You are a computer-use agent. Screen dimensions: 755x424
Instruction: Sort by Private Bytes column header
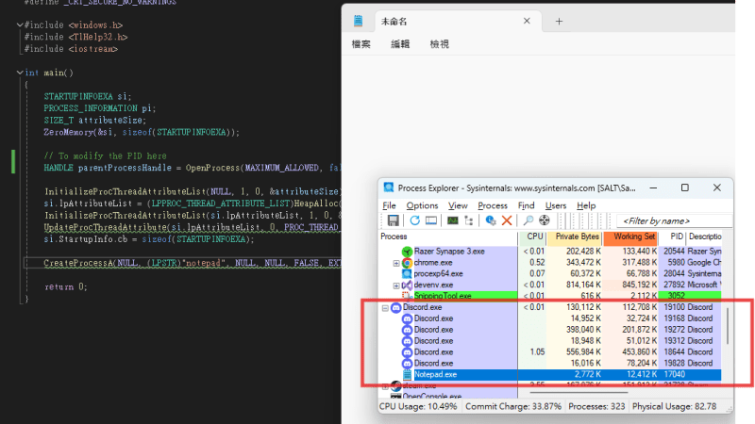click(x=575, y=237)
